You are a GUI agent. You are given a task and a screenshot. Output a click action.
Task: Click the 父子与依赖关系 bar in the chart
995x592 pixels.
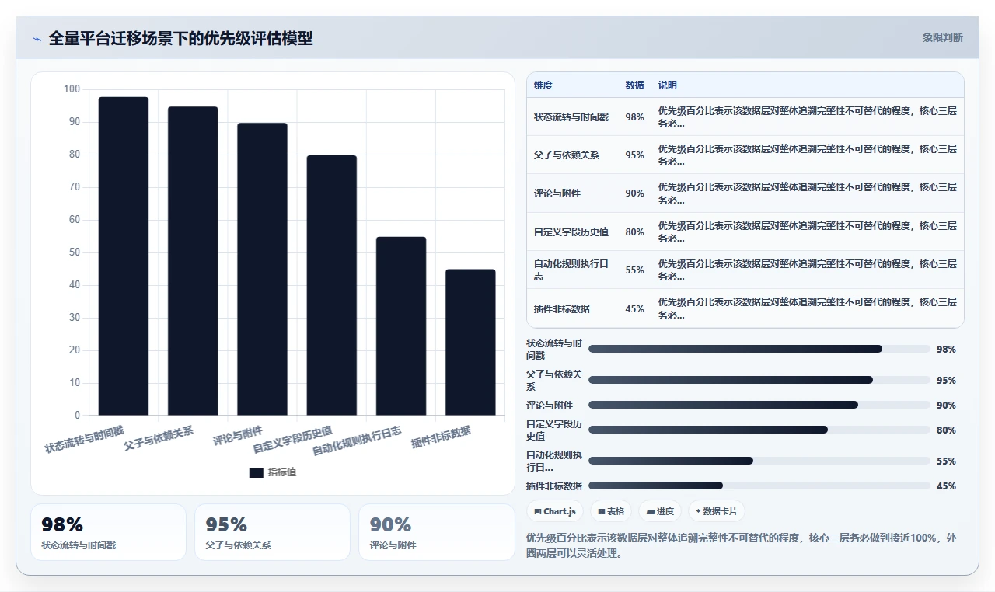tap(193, 261)
